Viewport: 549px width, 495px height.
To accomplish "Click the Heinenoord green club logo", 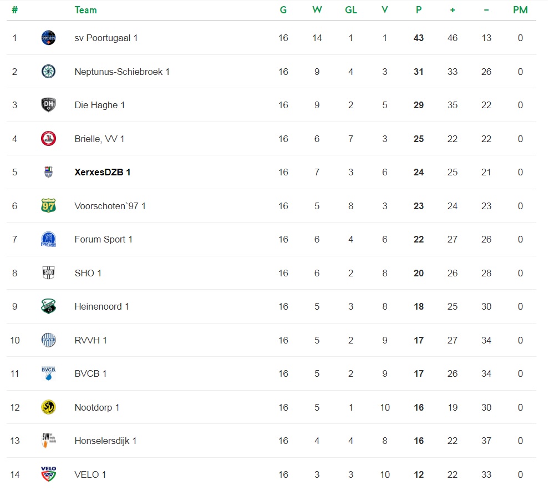I will point(48,306).
